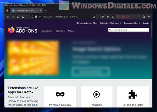This screenshot has width=157, height=112.
Task: Toggle the sidebar panel icon
Action: (x=113, y=17)
